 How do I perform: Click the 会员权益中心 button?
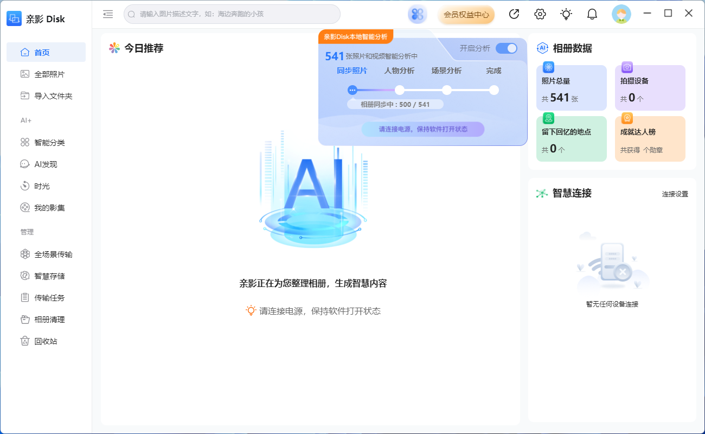[466, 15]
